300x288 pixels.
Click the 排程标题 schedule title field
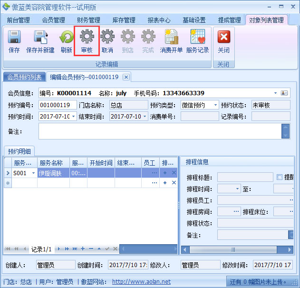pyautogui.click(x=244, y=177)
